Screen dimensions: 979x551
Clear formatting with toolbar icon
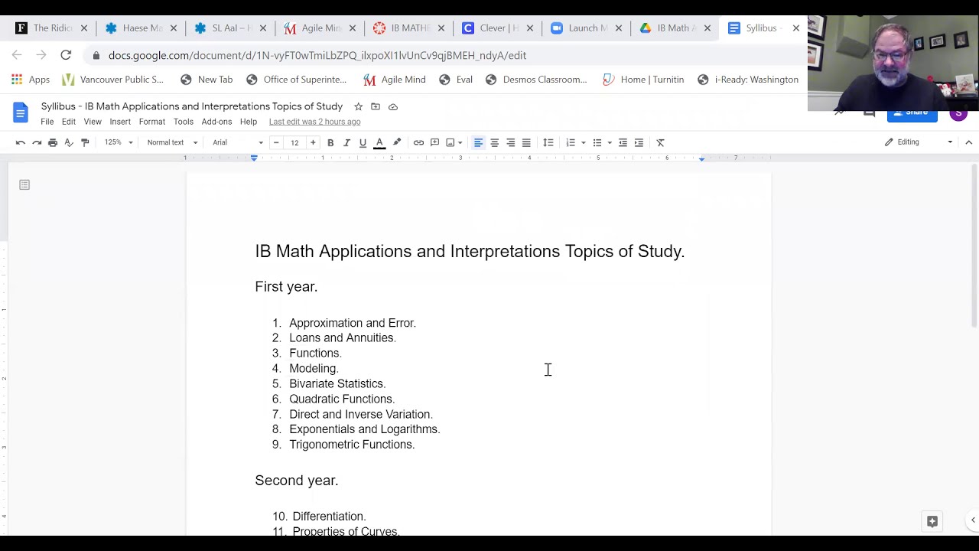pos(661,142)
